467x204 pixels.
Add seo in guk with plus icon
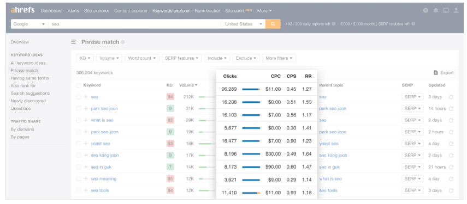point(86,167)
